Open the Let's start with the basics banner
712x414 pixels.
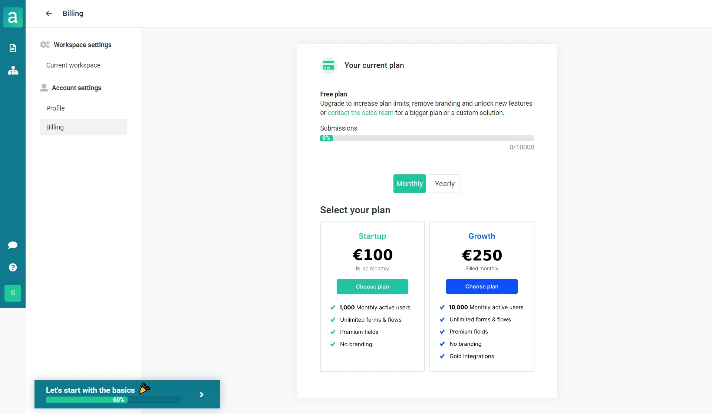(x=90, y=390)
